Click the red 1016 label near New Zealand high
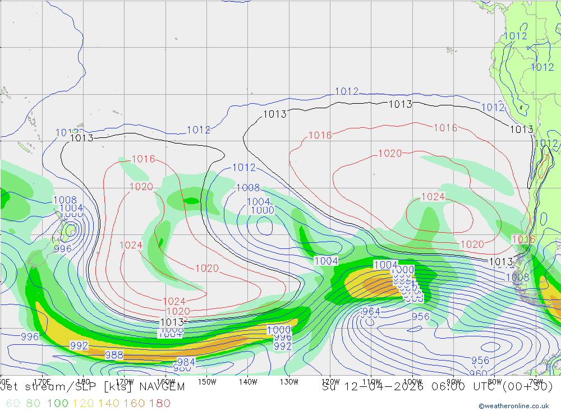 (x=143, y=159)
